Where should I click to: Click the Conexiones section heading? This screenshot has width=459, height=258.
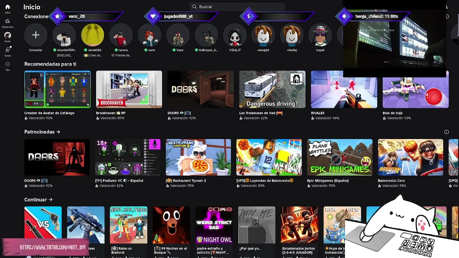click(36, 16)
